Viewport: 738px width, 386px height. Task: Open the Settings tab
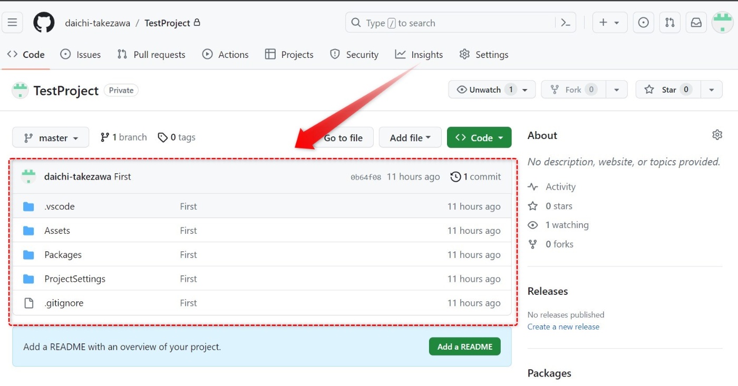pyautogui.click(x=484, y=54)
